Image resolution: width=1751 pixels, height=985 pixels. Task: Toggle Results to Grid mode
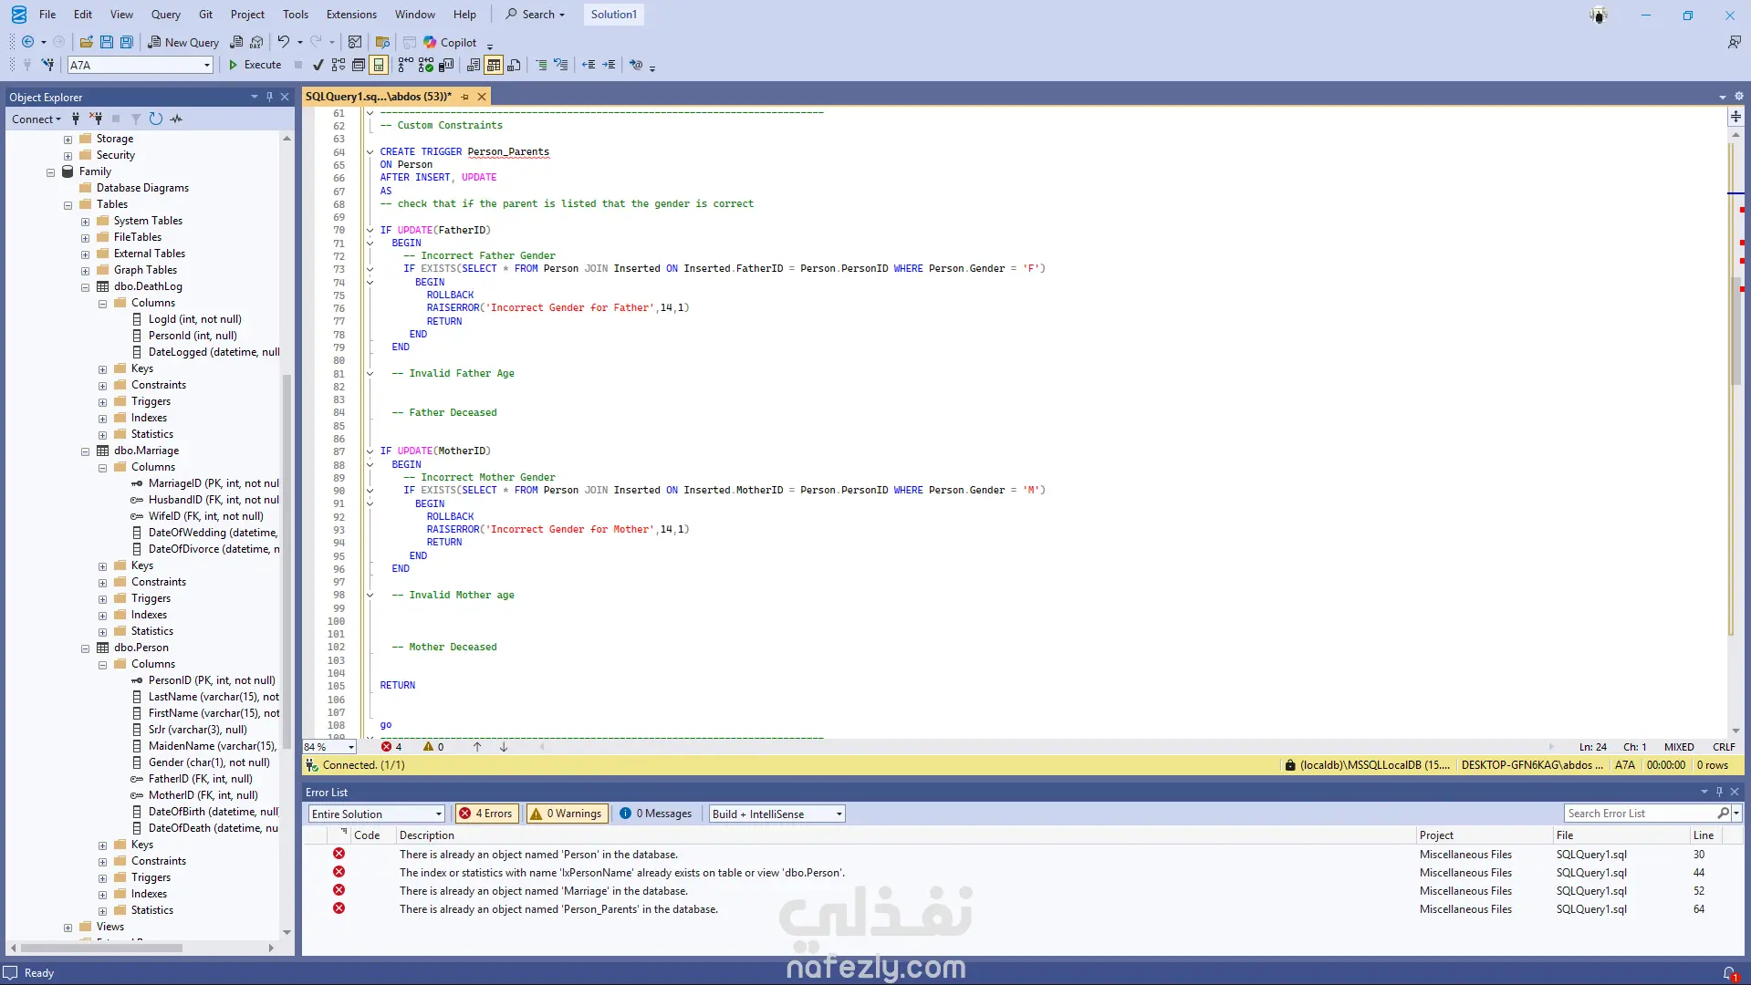click(494, 65)
